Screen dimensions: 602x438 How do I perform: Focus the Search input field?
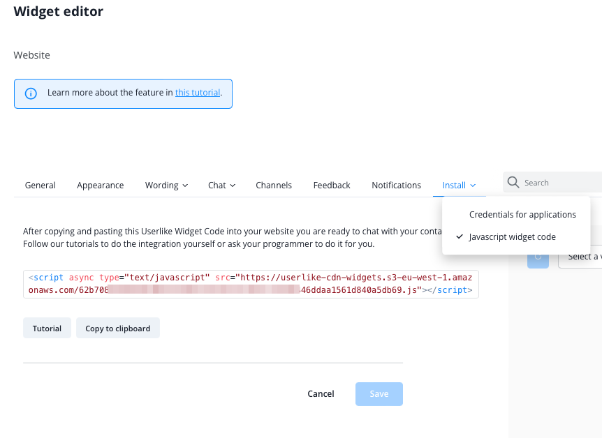[559, 183]
